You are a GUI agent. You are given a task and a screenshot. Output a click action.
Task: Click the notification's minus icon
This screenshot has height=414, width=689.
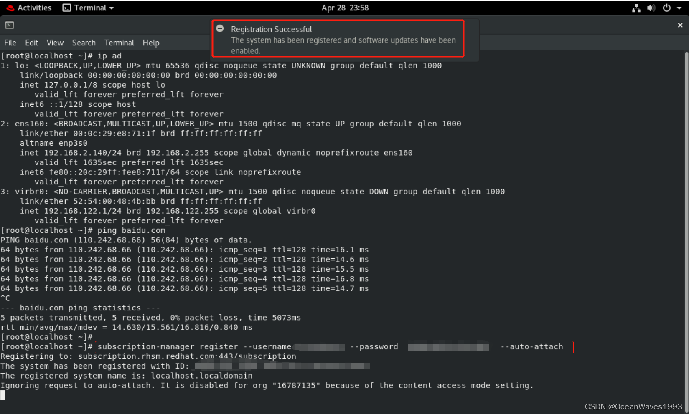[x=220, y=28]
